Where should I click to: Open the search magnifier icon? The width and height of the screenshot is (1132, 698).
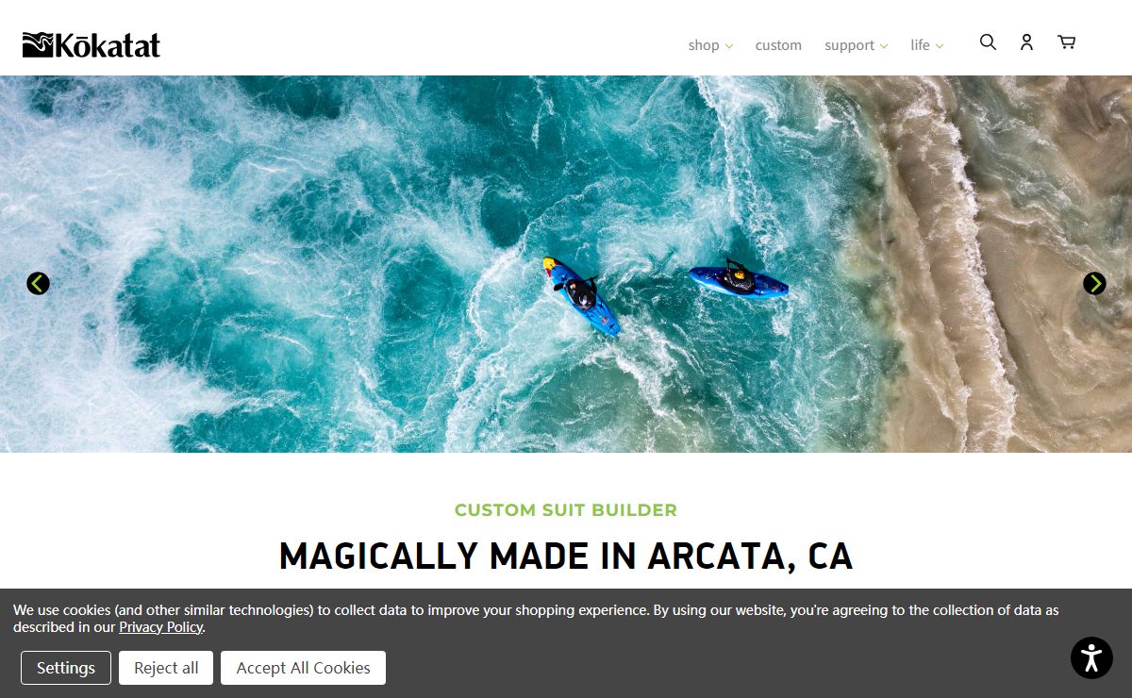pyautogui.click(x=988, y=42)
